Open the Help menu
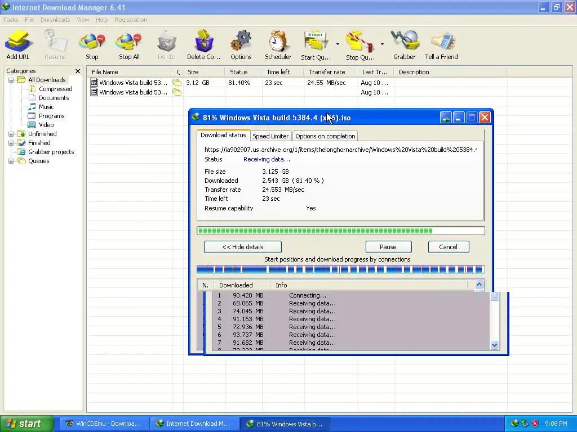 (101, 20)
